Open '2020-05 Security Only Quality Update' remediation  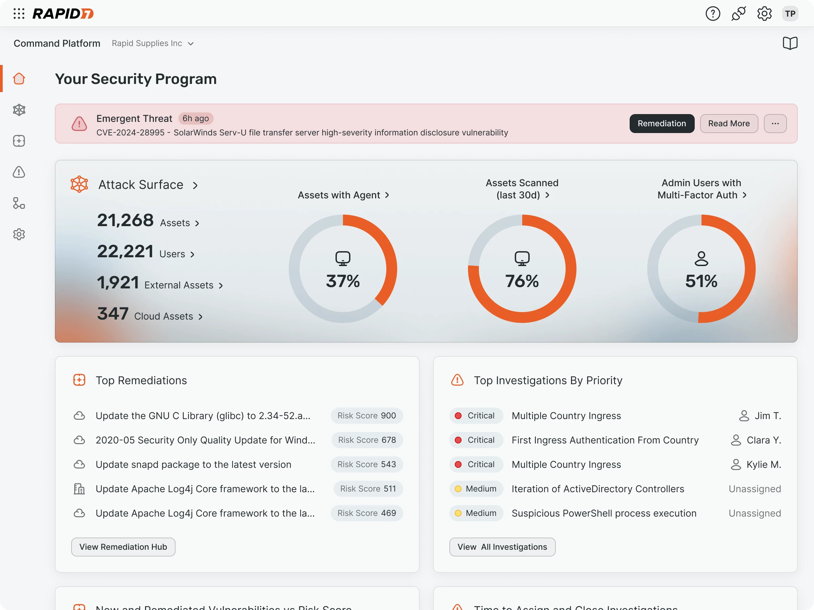pos(205,440)
